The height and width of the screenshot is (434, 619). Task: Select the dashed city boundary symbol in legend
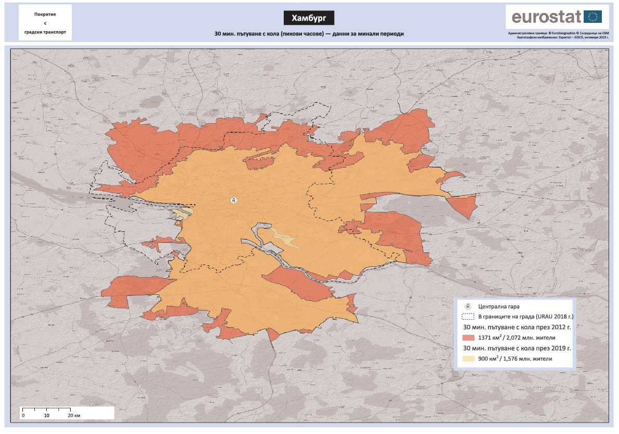pos(468,316)
